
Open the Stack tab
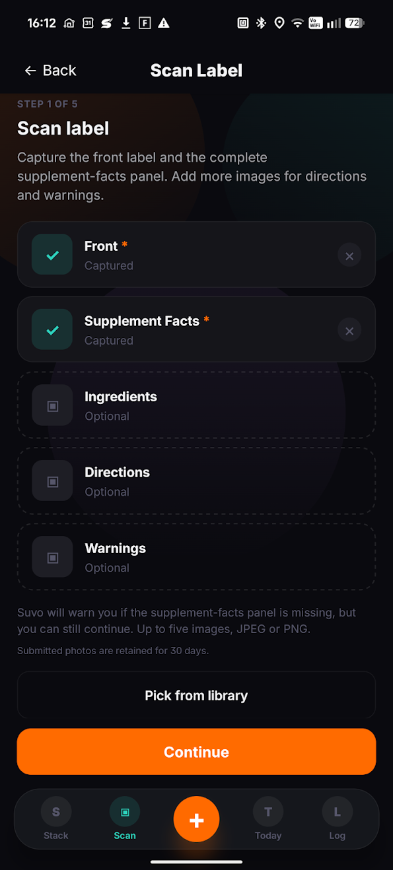[56, 819]
